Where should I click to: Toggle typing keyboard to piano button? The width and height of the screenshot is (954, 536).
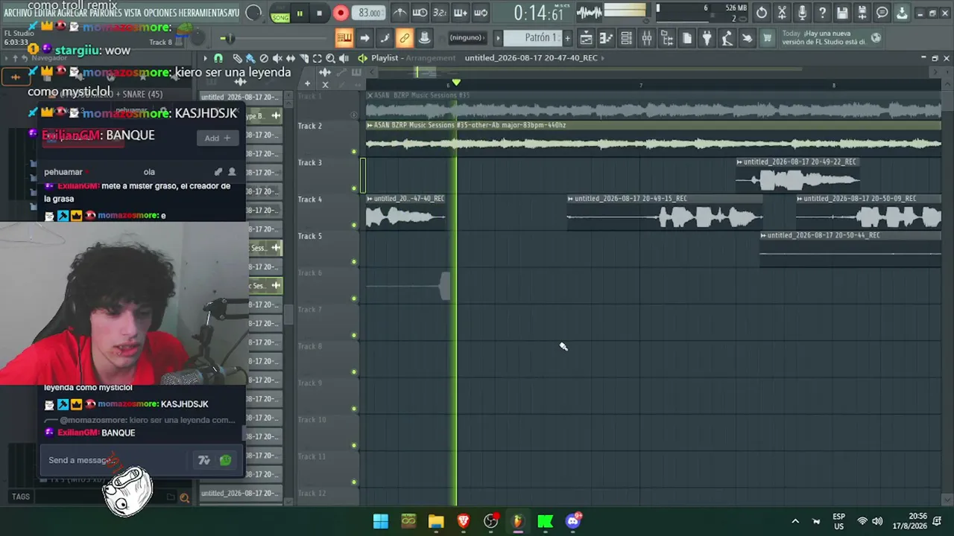click(344, 38)
